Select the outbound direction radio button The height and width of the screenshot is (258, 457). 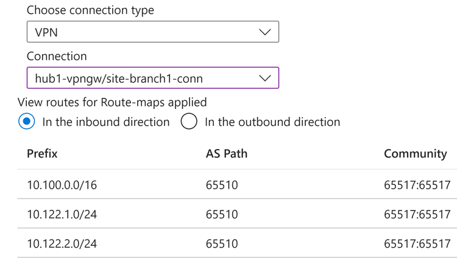189,122
